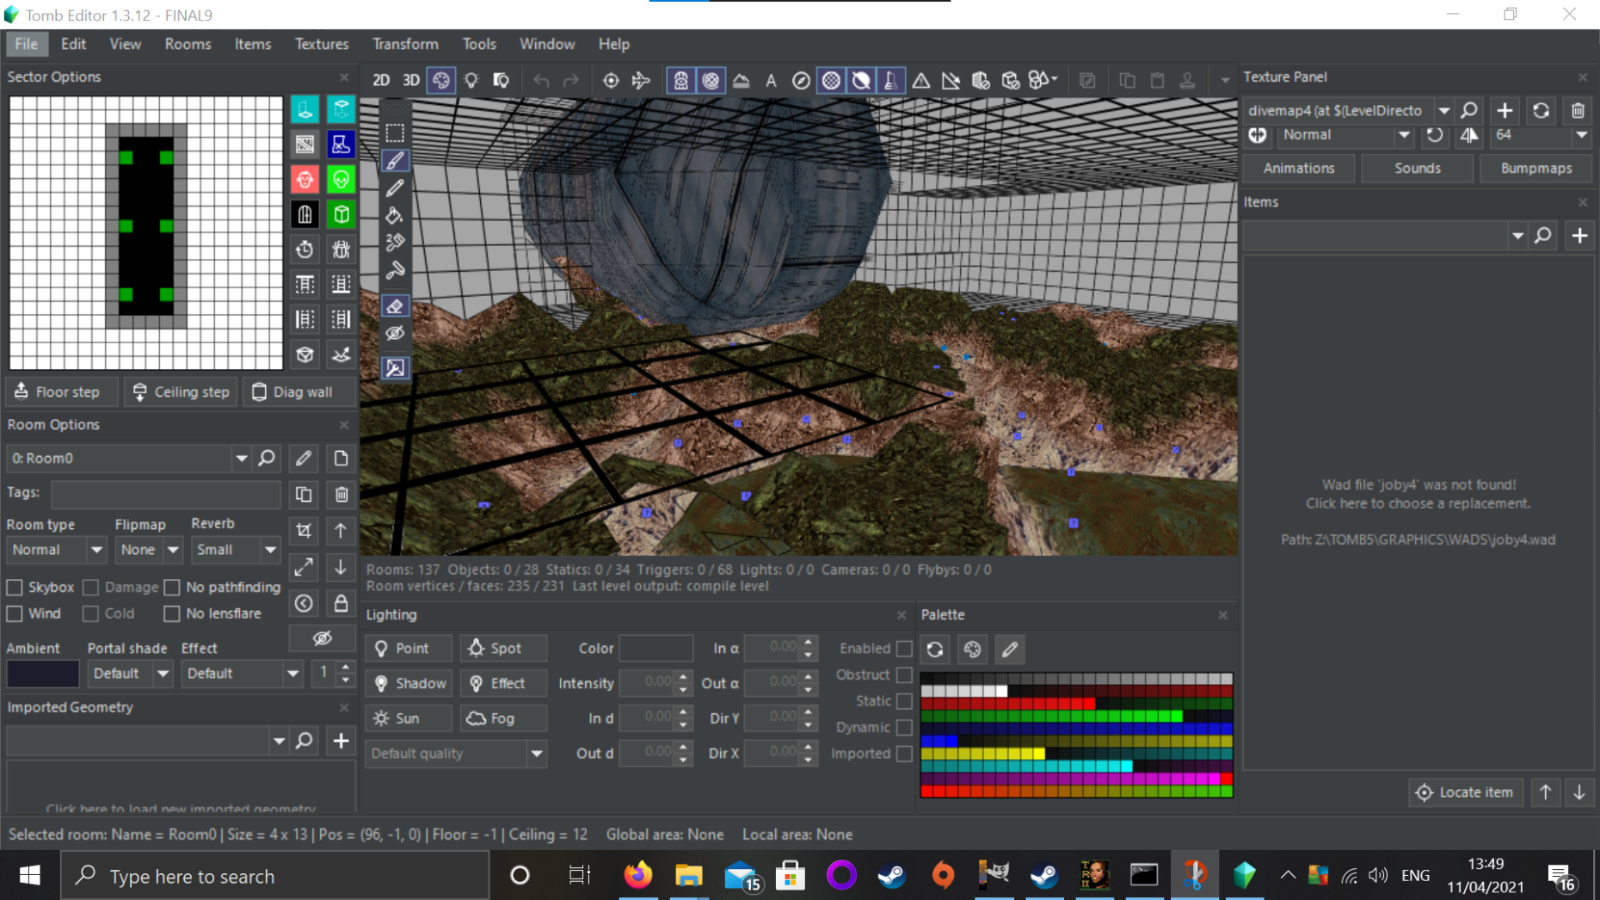This screenshot has width=1600, height=900.
Task: Open the Transform menu
Action: pyautogui.click(x=405, y=44)
